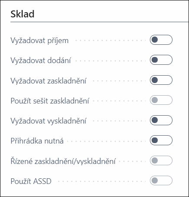Click dotted leader beside Použít ASSD

(102, 181)
